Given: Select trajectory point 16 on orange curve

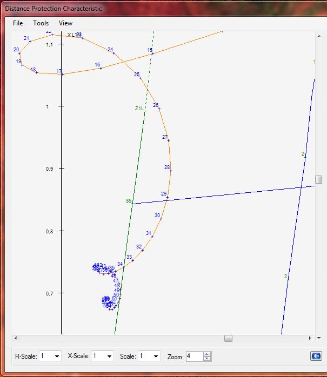Looking at the screenshot, I should click(101, 68).
